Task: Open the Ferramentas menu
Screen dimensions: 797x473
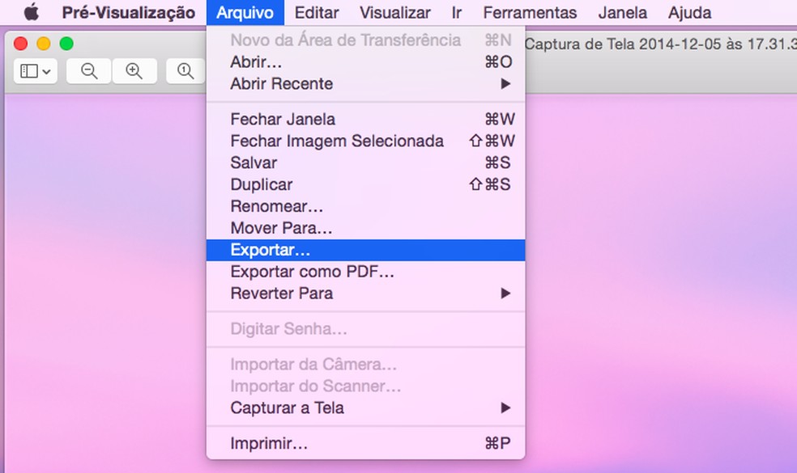Action: coord(530,12)
